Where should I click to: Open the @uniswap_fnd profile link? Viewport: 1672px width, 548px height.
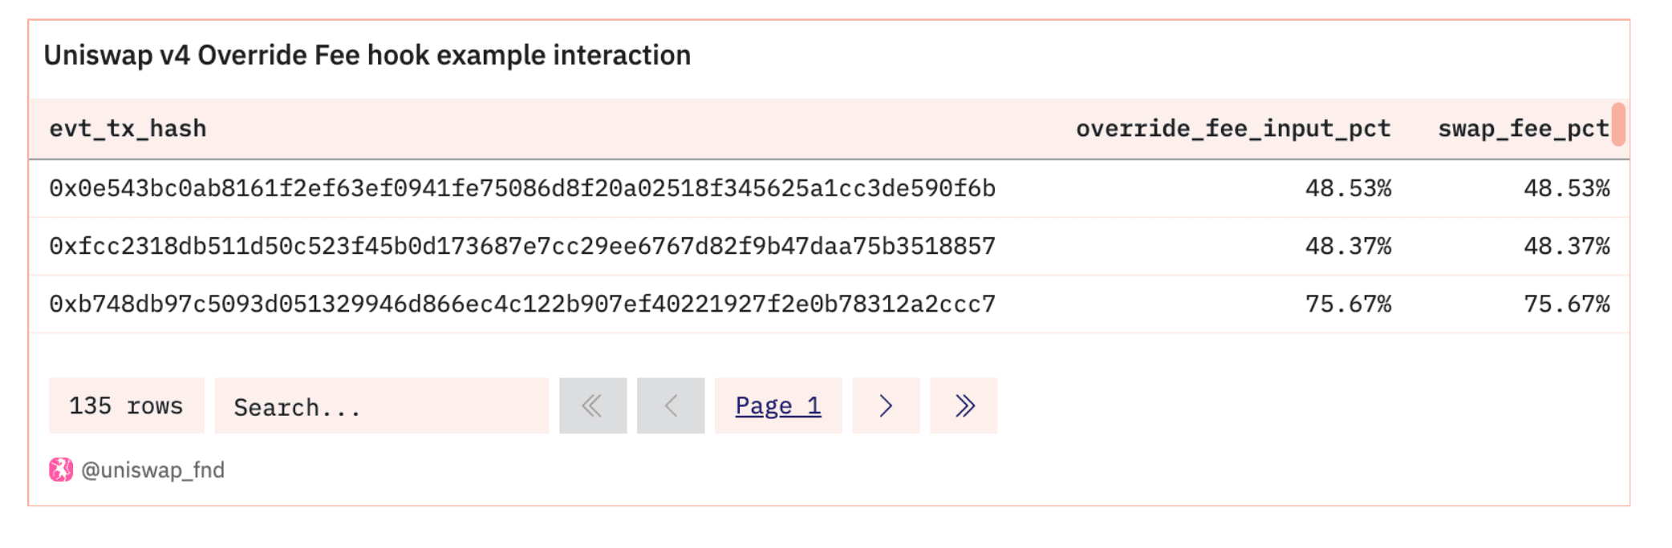tap(152, 469)
